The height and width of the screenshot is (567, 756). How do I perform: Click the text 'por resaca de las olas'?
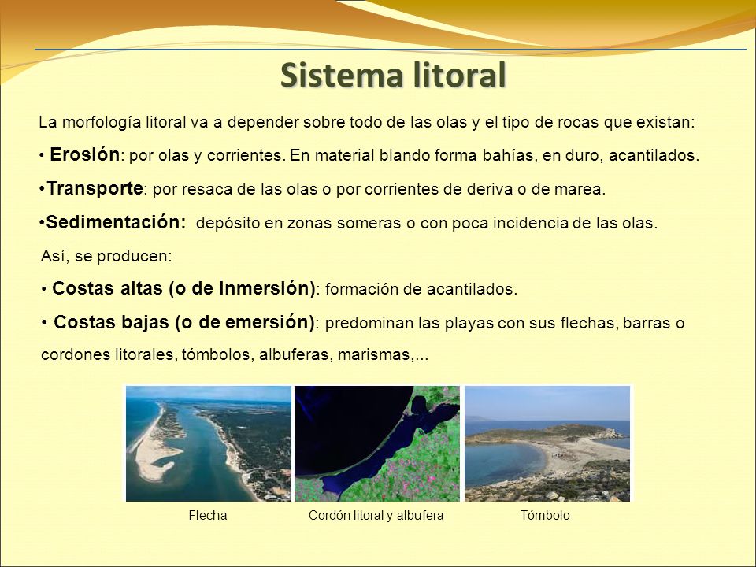click(x=235, y=190)
